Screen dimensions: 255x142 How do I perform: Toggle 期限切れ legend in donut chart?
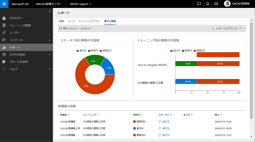coord(106,51)
